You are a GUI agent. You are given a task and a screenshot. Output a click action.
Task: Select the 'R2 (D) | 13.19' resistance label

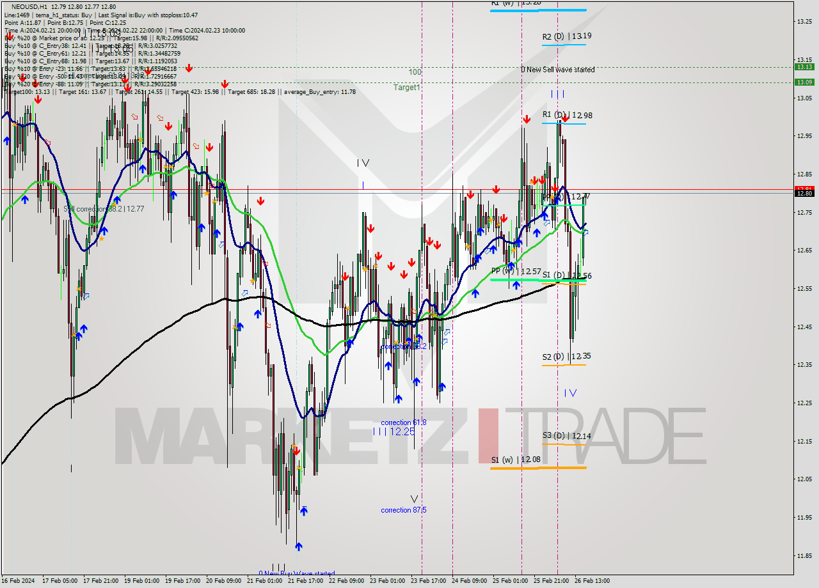566,36
